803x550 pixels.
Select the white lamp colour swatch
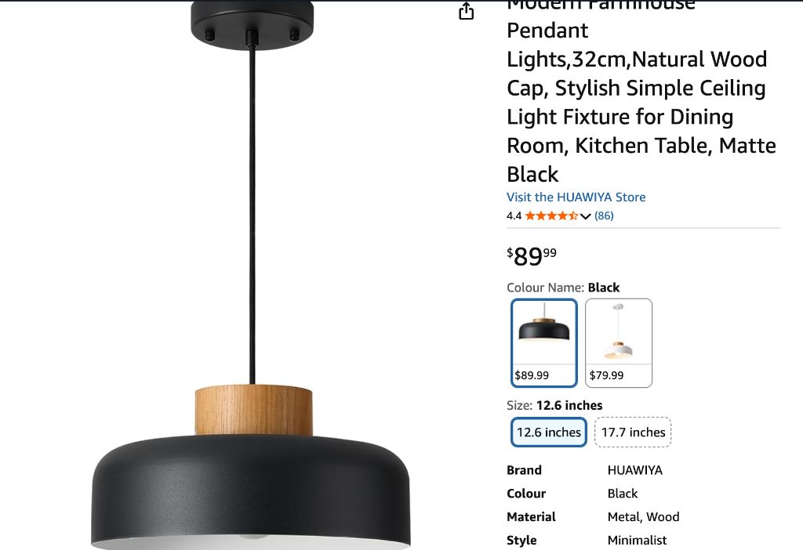(x=619, y=343)
